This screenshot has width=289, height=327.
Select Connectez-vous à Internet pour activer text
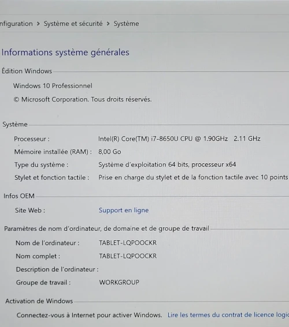pos(90,315)
